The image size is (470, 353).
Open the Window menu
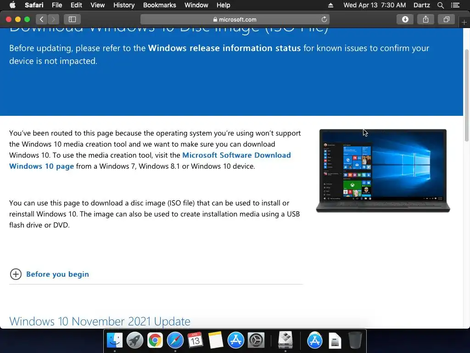click(x=196, y=5)
